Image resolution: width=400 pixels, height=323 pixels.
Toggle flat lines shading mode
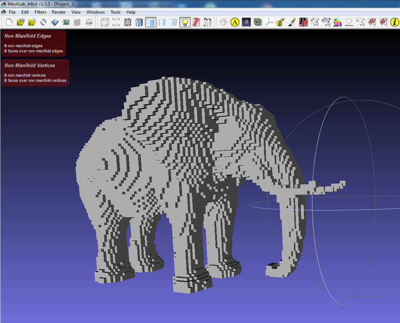click(x=151, y=22)
